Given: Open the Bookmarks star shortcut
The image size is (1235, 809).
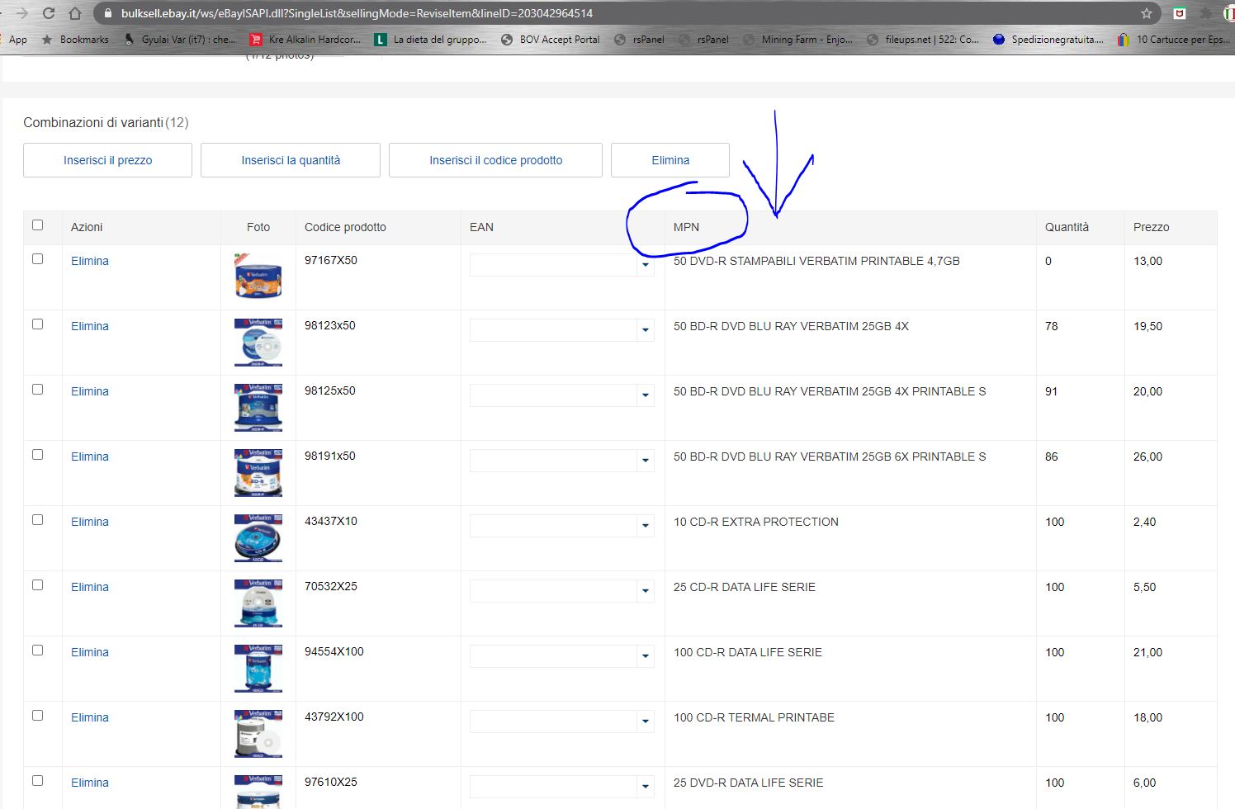Looking at the screenshot, I should 75,39.
